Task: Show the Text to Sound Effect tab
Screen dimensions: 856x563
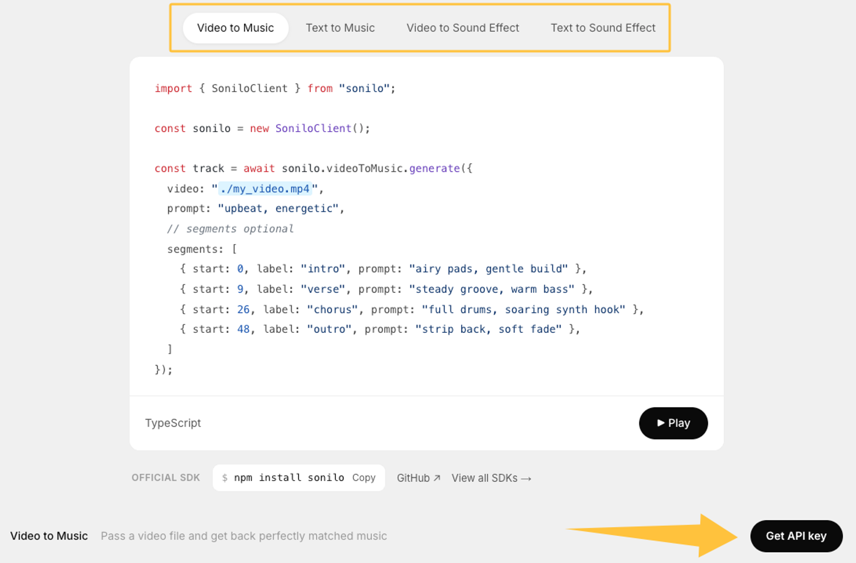Action: click(x=603, y=28)
